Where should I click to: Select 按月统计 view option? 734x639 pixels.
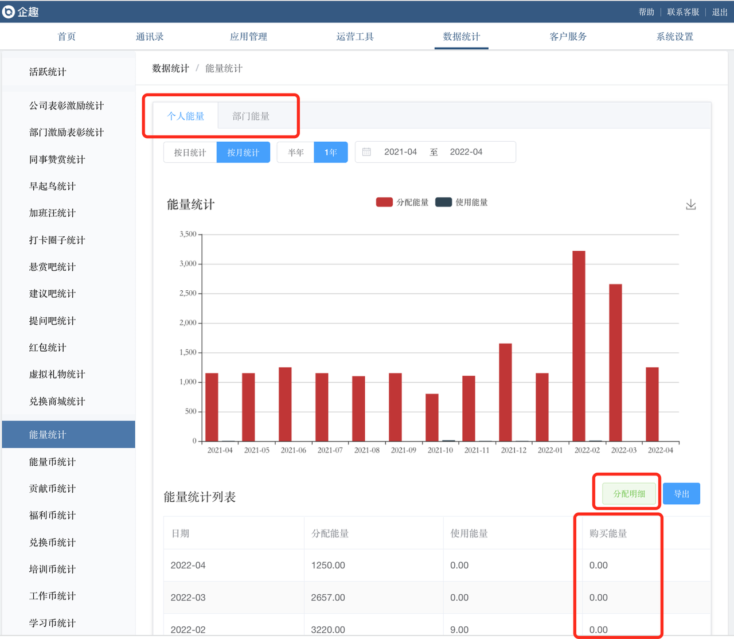(x=243, y=153)
